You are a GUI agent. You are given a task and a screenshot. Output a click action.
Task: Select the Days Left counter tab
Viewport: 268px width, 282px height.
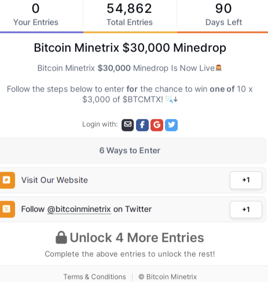coord(222,16)
